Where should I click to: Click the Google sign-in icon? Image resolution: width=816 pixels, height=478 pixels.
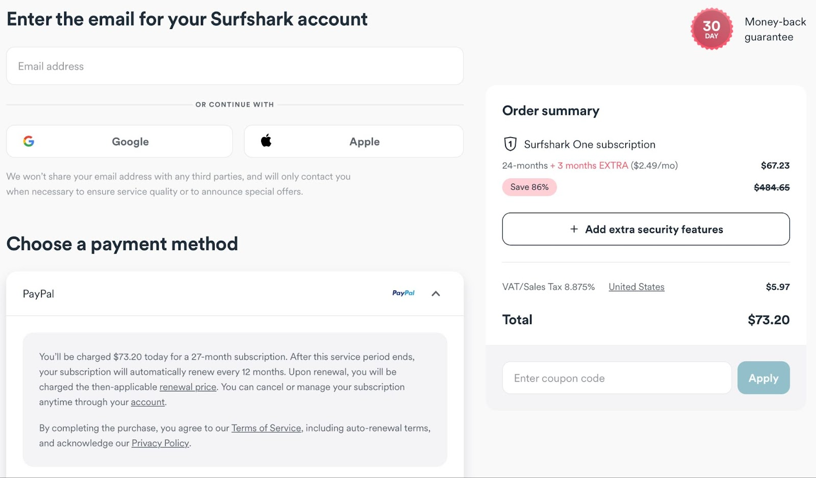click(x=29, y=141)
